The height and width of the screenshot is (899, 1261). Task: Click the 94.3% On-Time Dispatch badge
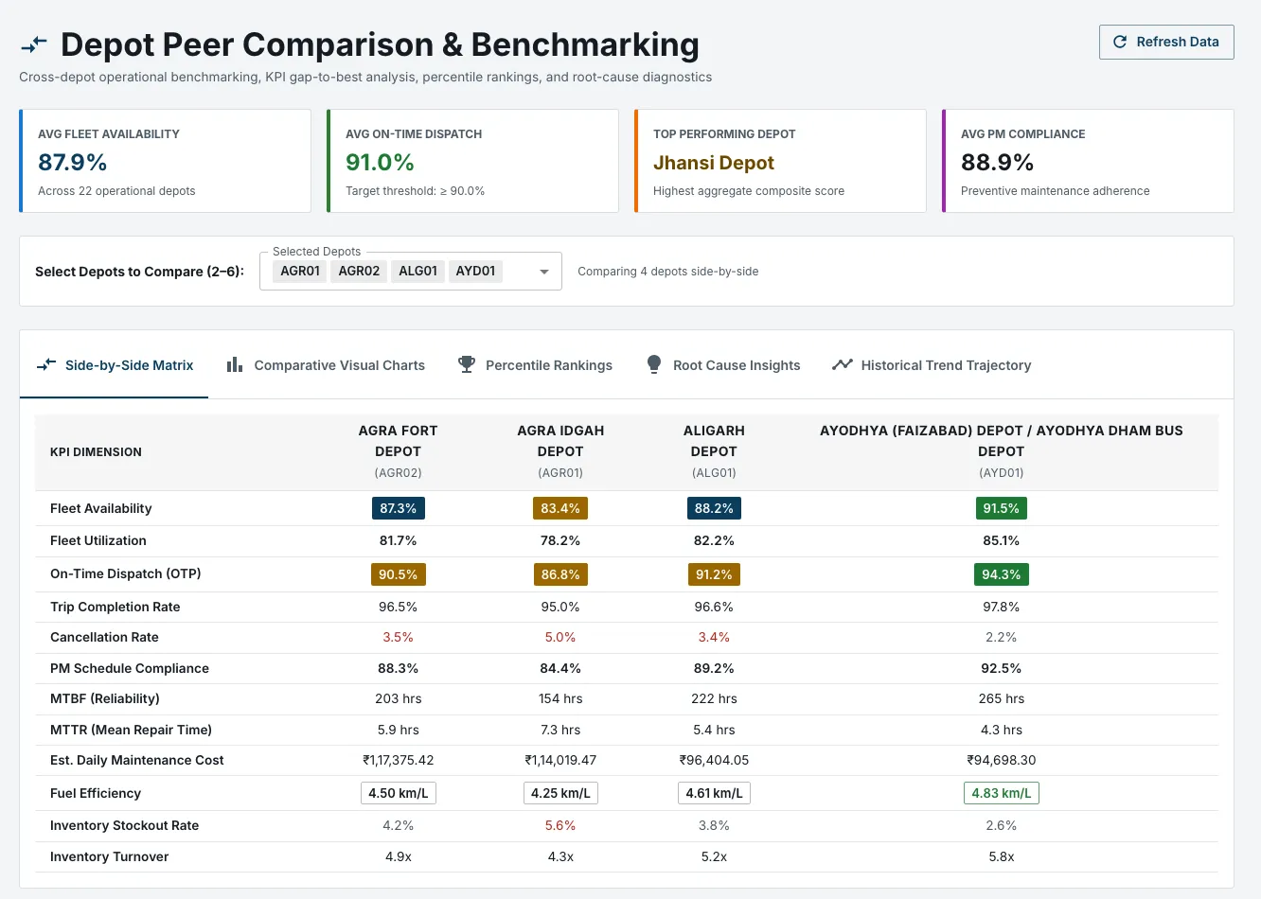[x=1001, y=574]
